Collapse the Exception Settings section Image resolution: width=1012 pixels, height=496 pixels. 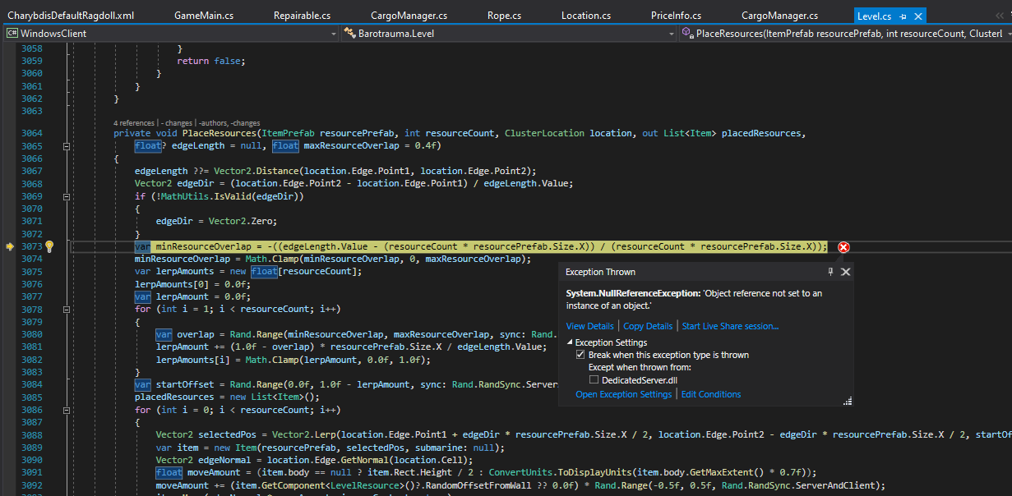tap(570, 342)
